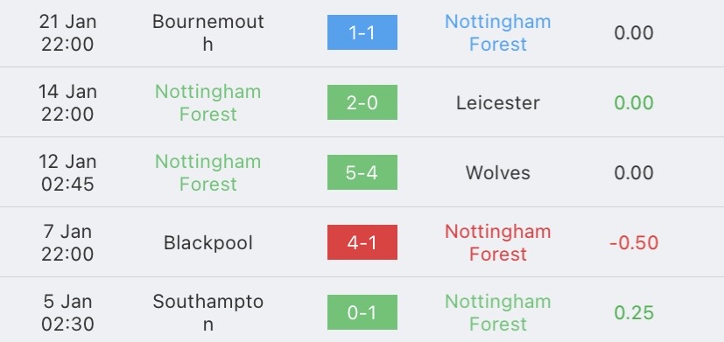Click Nottingham Forest in Southampton row
Screen dimensions: 724x342
tap(498, 312)
